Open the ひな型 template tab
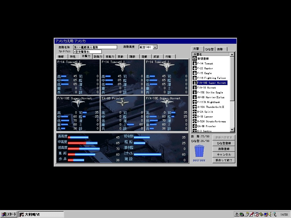The width and height of the screenshot is (291, 218). [209, 49]
